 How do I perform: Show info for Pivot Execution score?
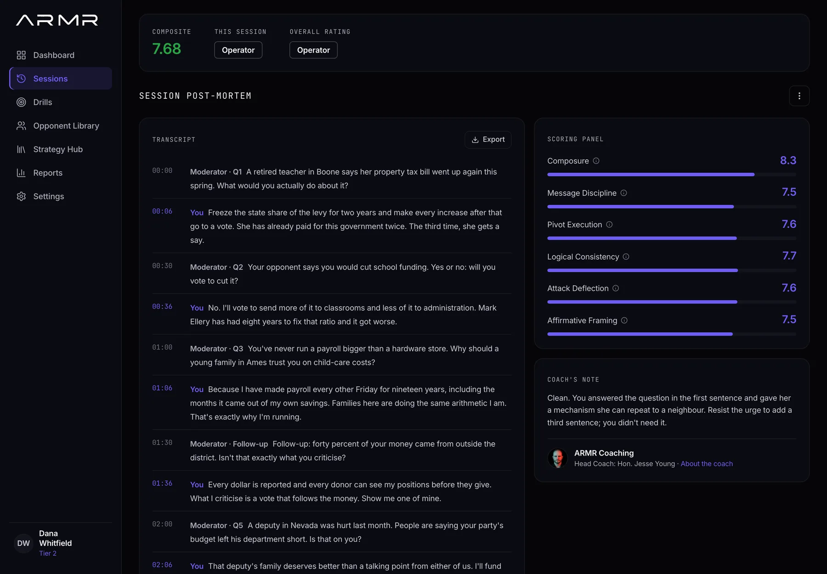click(609, 225)
